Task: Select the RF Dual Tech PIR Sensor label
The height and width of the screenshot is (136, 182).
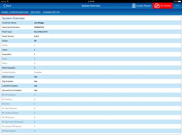Action: click(x=13, y=122)
